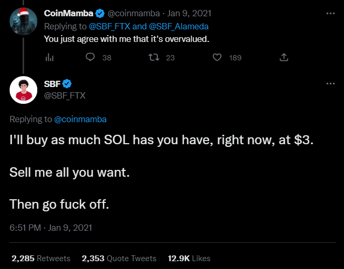Click the SBF display name
344x269 pixels.
pos(52,84)
